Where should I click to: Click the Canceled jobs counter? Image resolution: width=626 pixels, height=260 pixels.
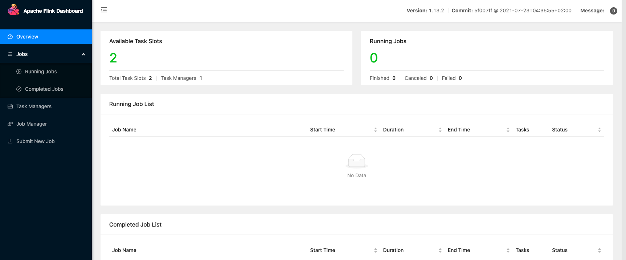[419, 78]
